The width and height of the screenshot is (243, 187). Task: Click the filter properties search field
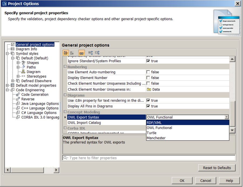[148, 158]
